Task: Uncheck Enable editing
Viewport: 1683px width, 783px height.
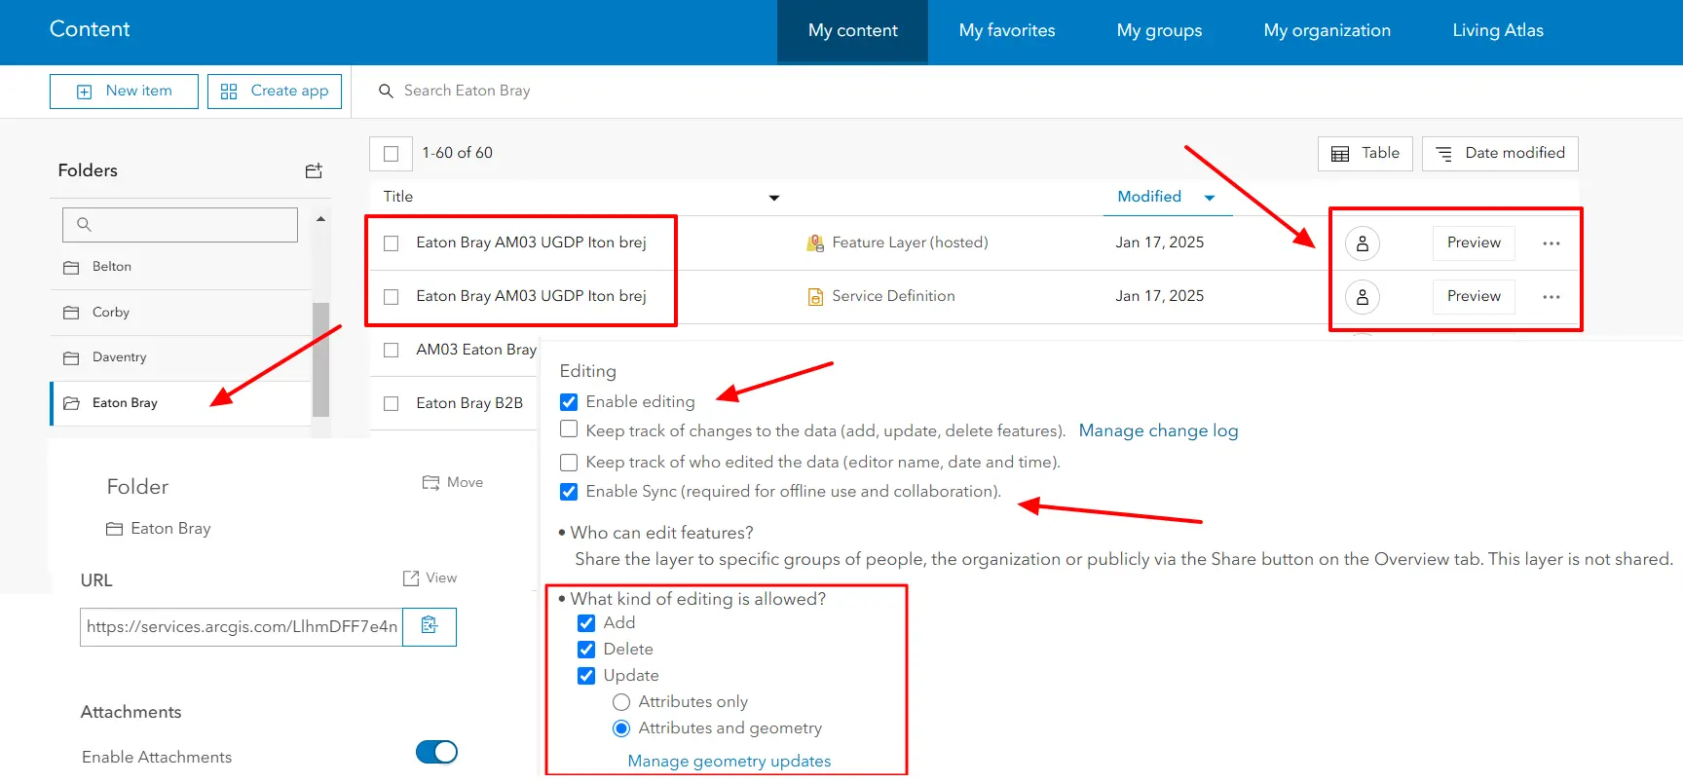Action: coord(569,401)
